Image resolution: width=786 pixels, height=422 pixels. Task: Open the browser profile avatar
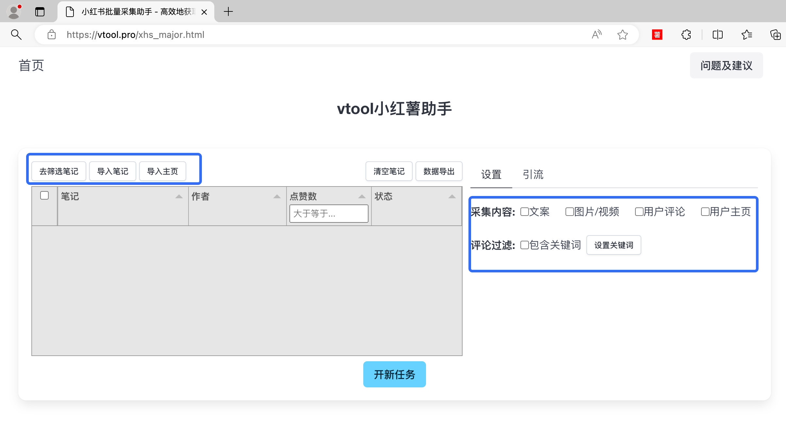click(14, 12)
